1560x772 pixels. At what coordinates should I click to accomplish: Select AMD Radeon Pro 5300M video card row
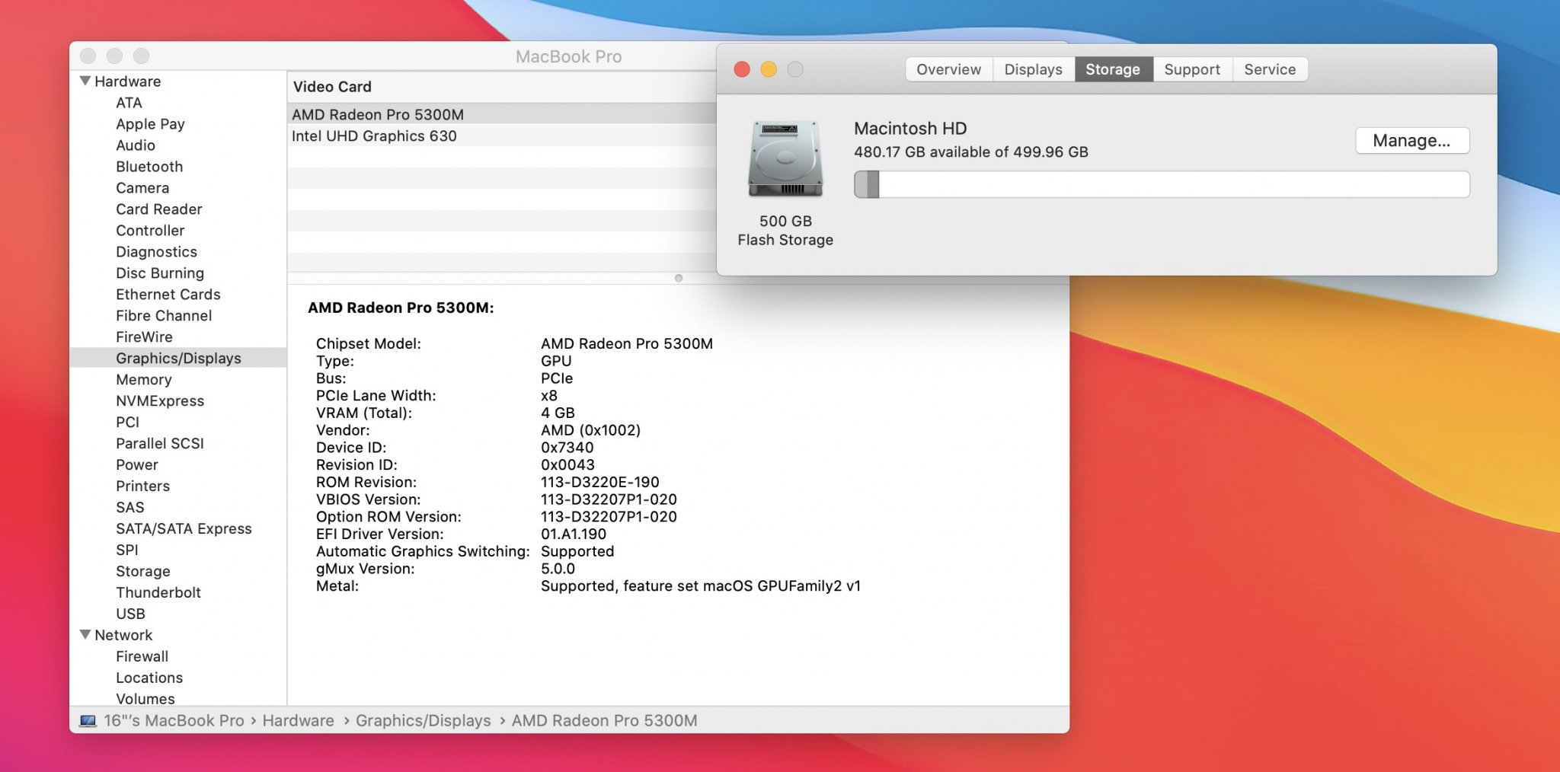pyautogui.click(x=503, y=114)
